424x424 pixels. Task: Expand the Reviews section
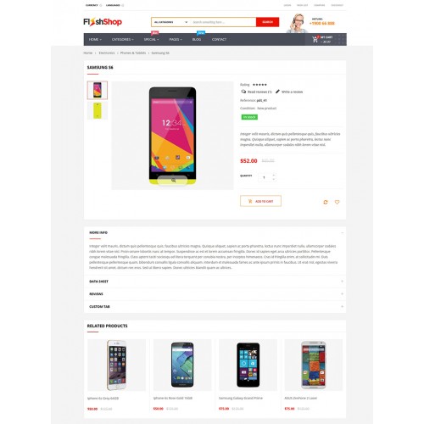(215, 294)
